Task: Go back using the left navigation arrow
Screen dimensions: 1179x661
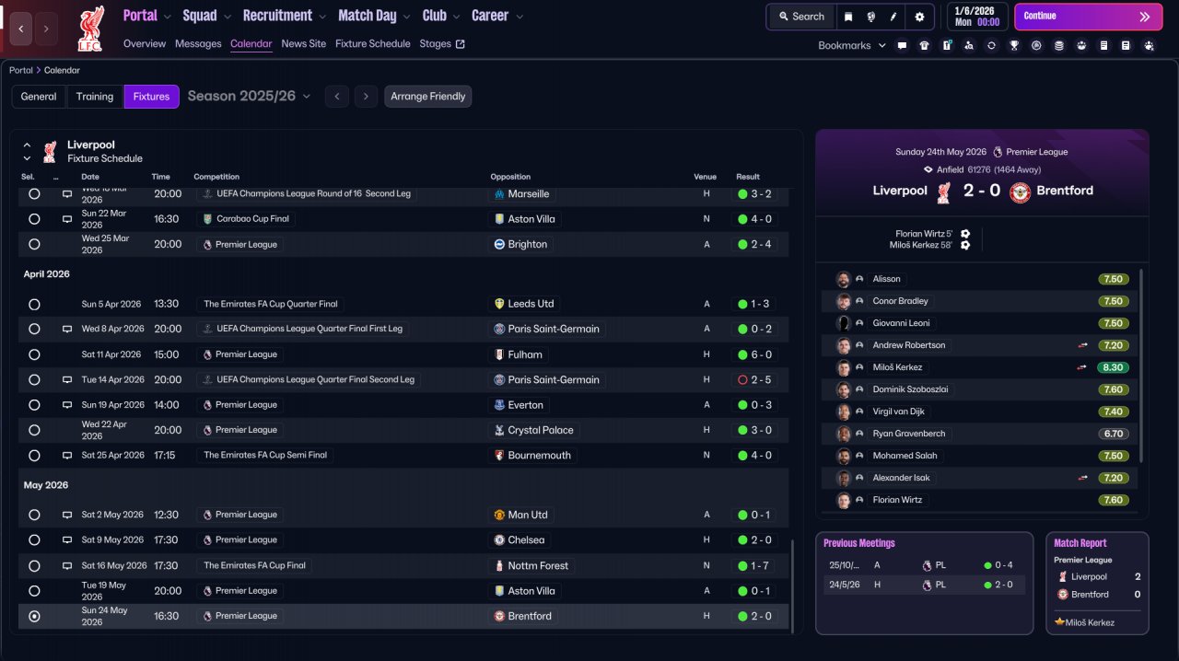Action: click(x=21, y=29)
